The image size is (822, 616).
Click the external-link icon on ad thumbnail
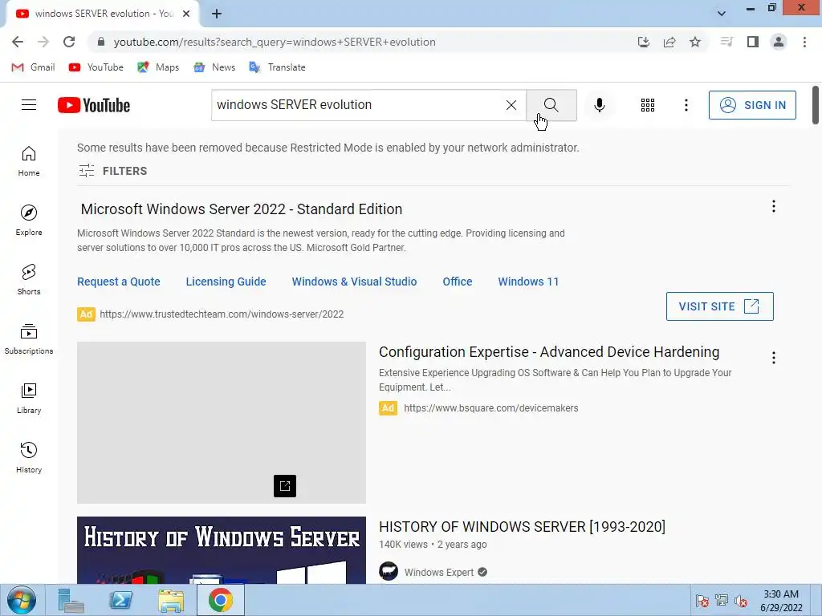[285, 486]
